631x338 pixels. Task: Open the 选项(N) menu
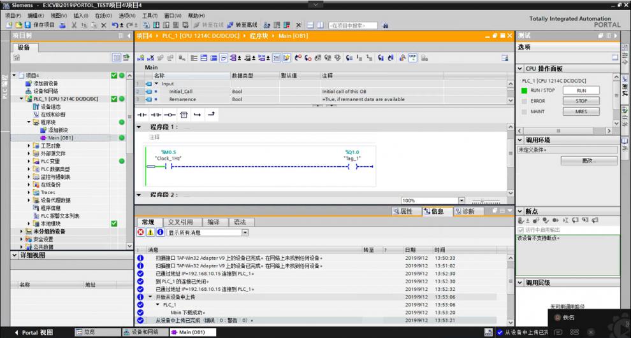coord(127,16)
